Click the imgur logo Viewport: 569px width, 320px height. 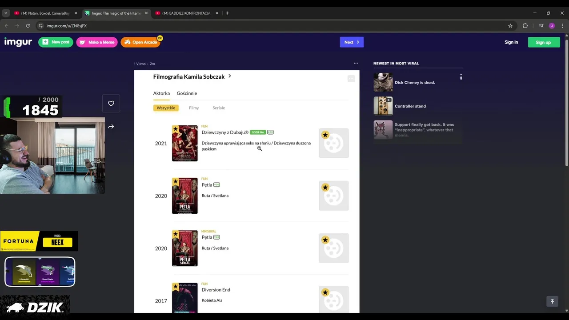pos(18,42)
